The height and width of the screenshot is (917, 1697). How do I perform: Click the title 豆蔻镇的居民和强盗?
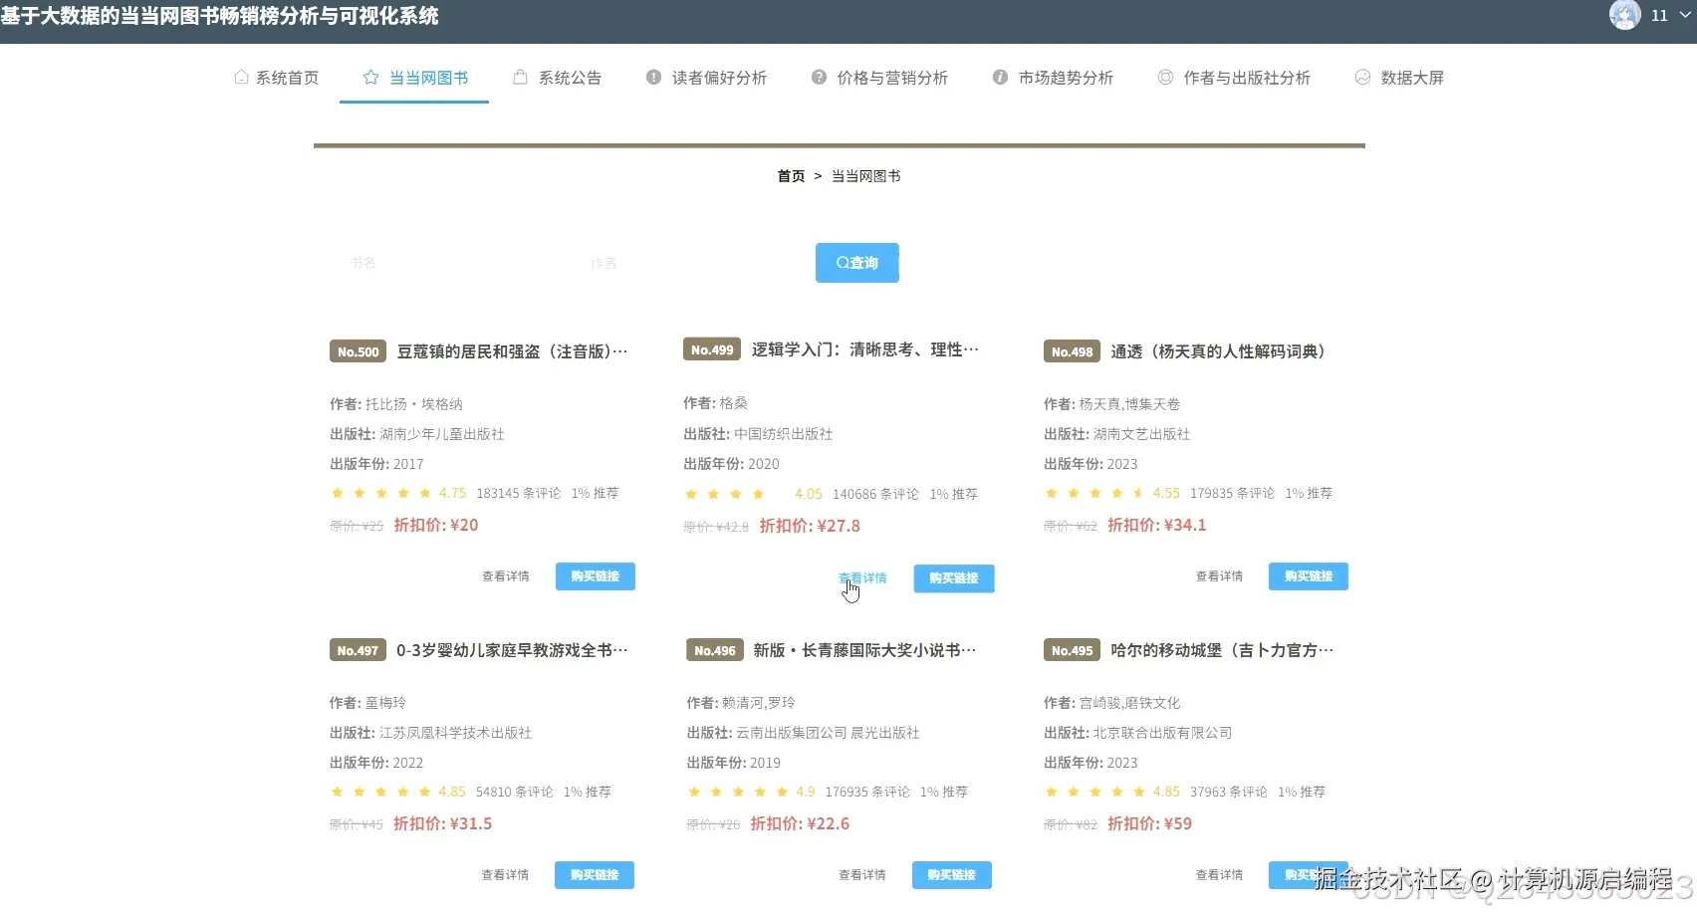[512, 351]
